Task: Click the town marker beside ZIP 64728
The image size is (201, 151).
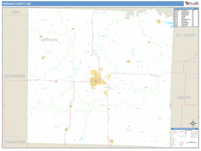Action: (x=67, y=129)
